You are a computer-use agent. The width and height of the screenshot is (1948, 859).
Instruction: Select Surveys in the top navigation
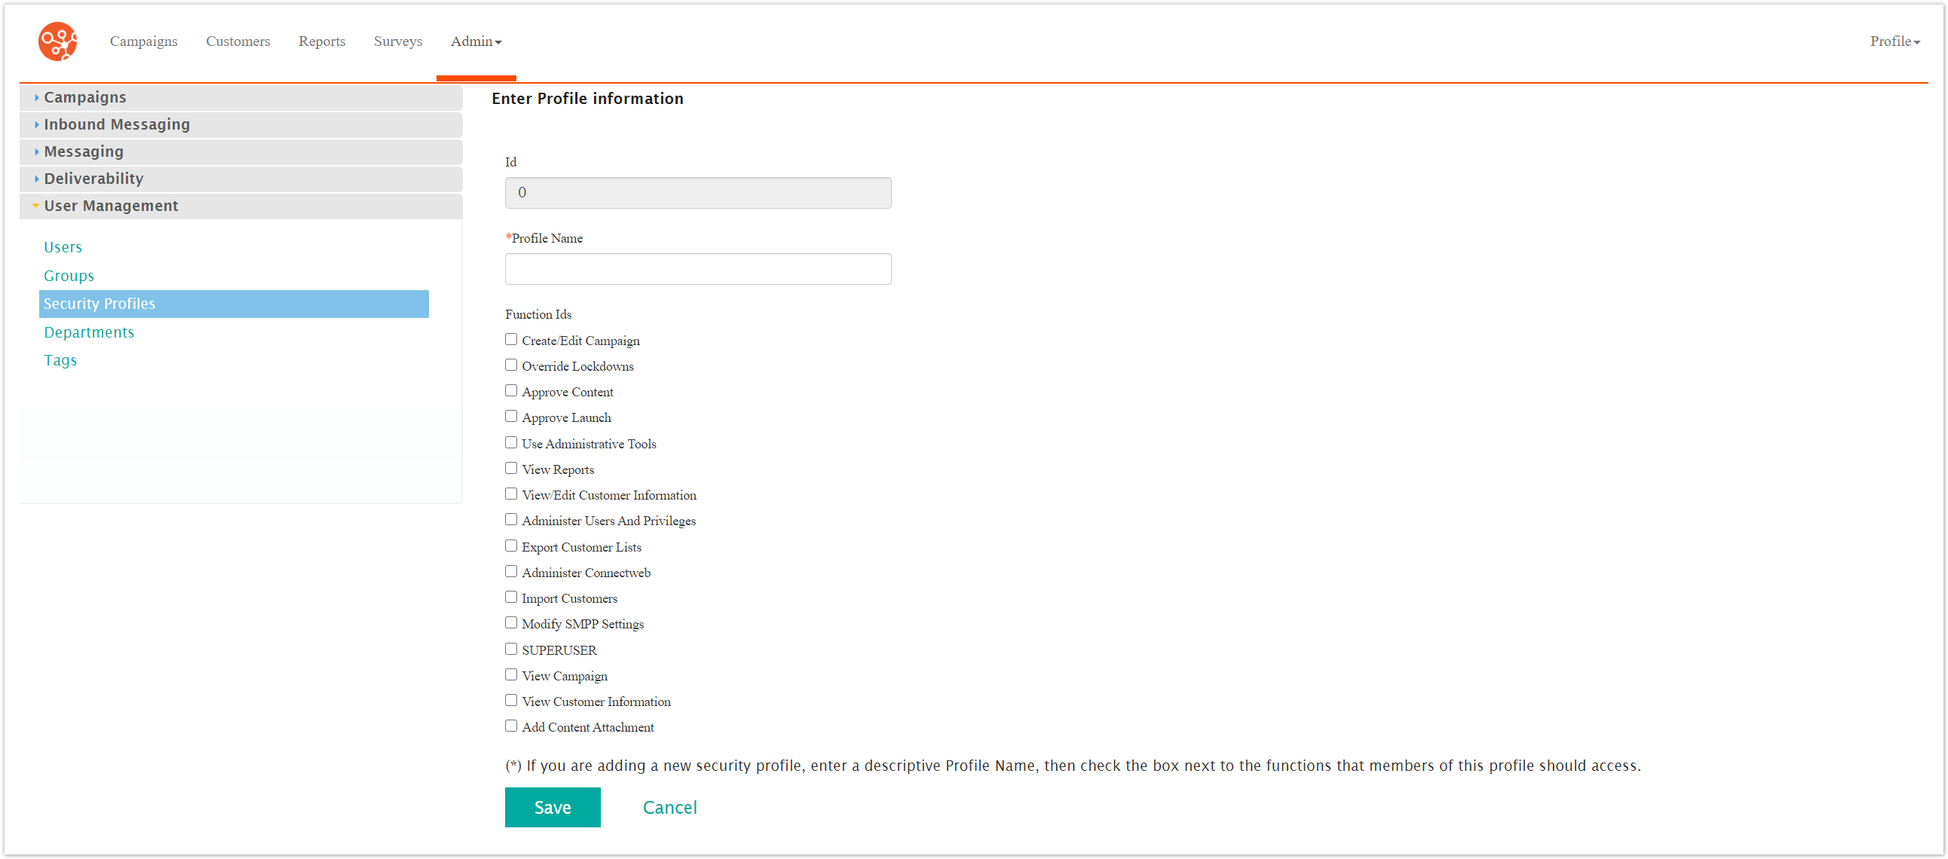(x=398, y=41)
